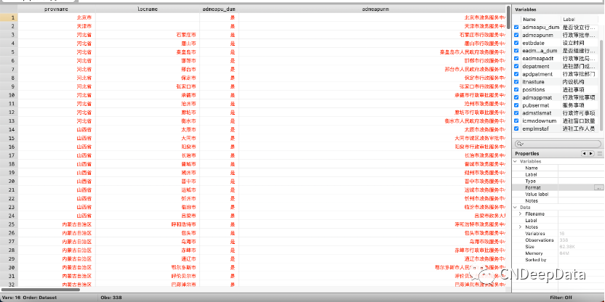605x302 pixels.
Task: Toggle the admstlsmat variable checkbox
Action: tap(516, 113)
